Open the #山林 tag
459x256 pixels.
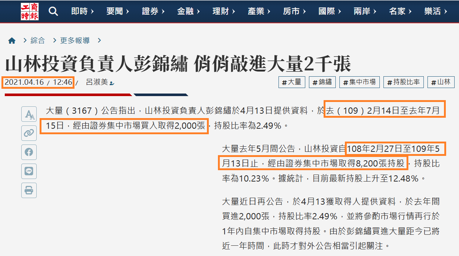click(441, 82)
